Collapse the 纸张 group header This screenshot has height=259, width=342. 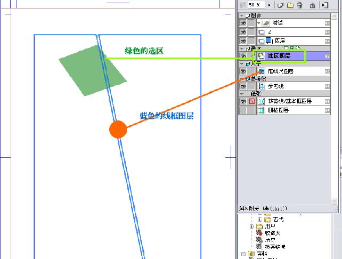pyautogui.click(x=241, y=94)
